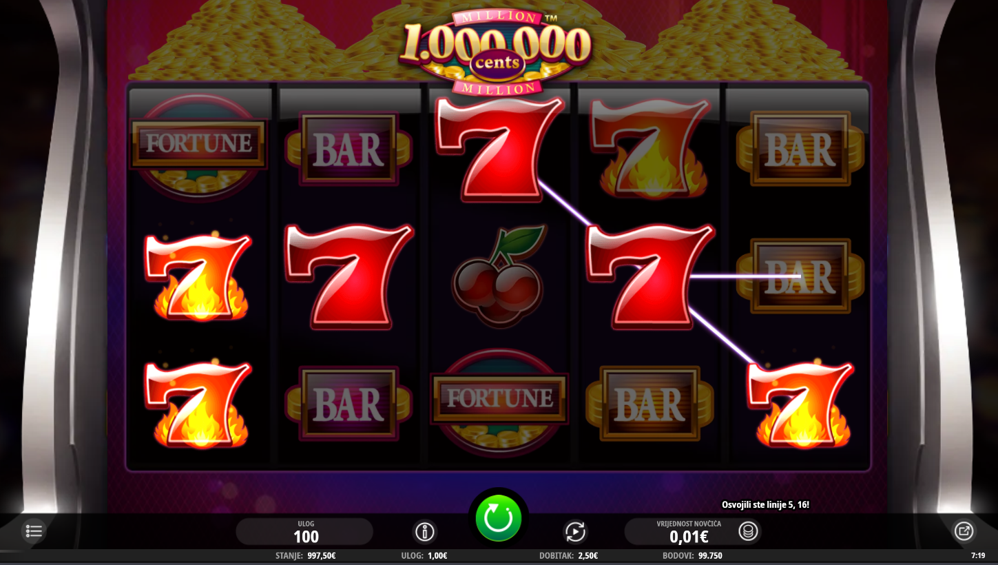Click the Stanje balance 997,50€ readout
Image resolution: width=998 pixels, height=565 pixels.
tap(305, 555)
